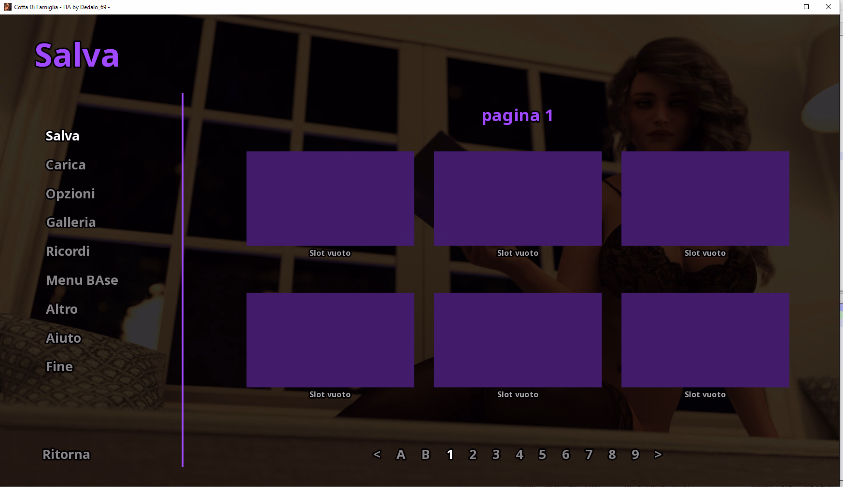
Task: Edit the 'pagina 1' page title
Action: 518,116
